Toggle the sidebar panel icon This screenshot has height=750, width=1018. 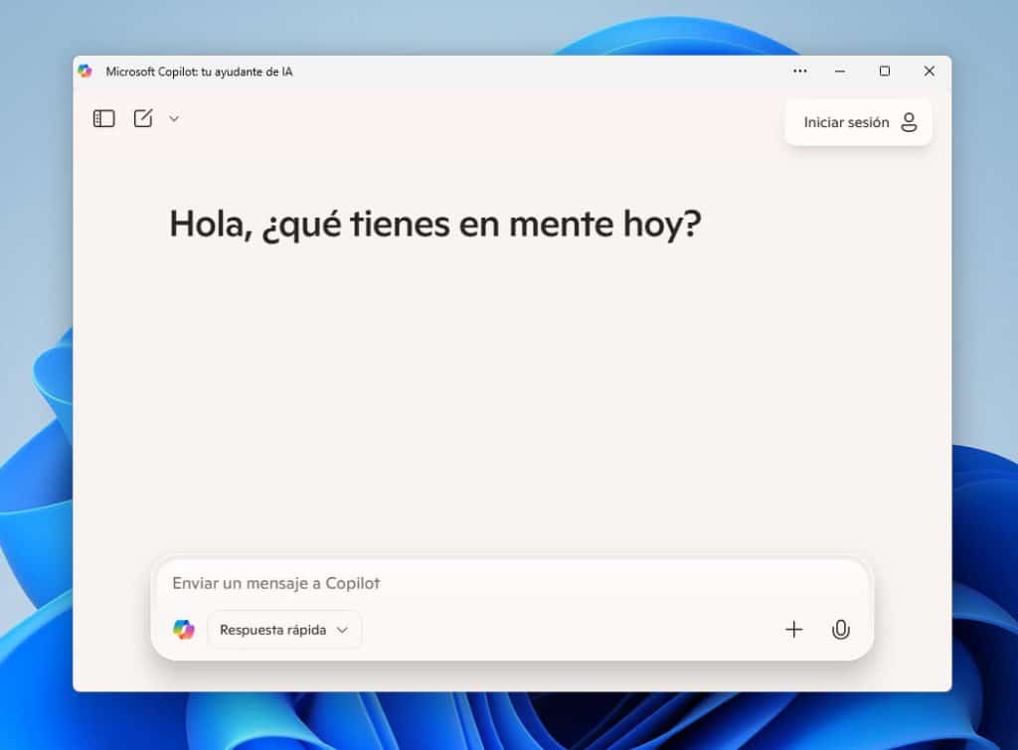[103, 119]
